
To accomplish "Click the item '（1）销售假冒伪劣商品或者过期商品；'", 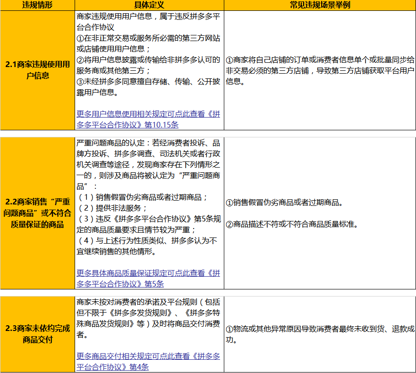I will coord(143,197).
